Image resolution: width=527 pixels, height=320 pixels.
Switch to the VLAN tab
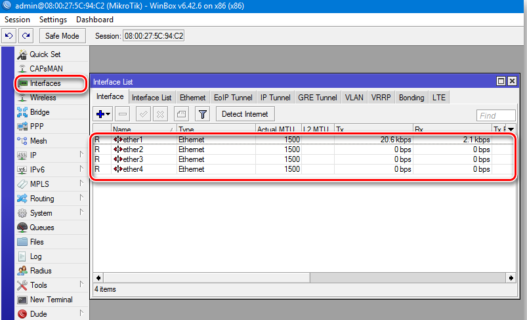click(x=354, y=97)
